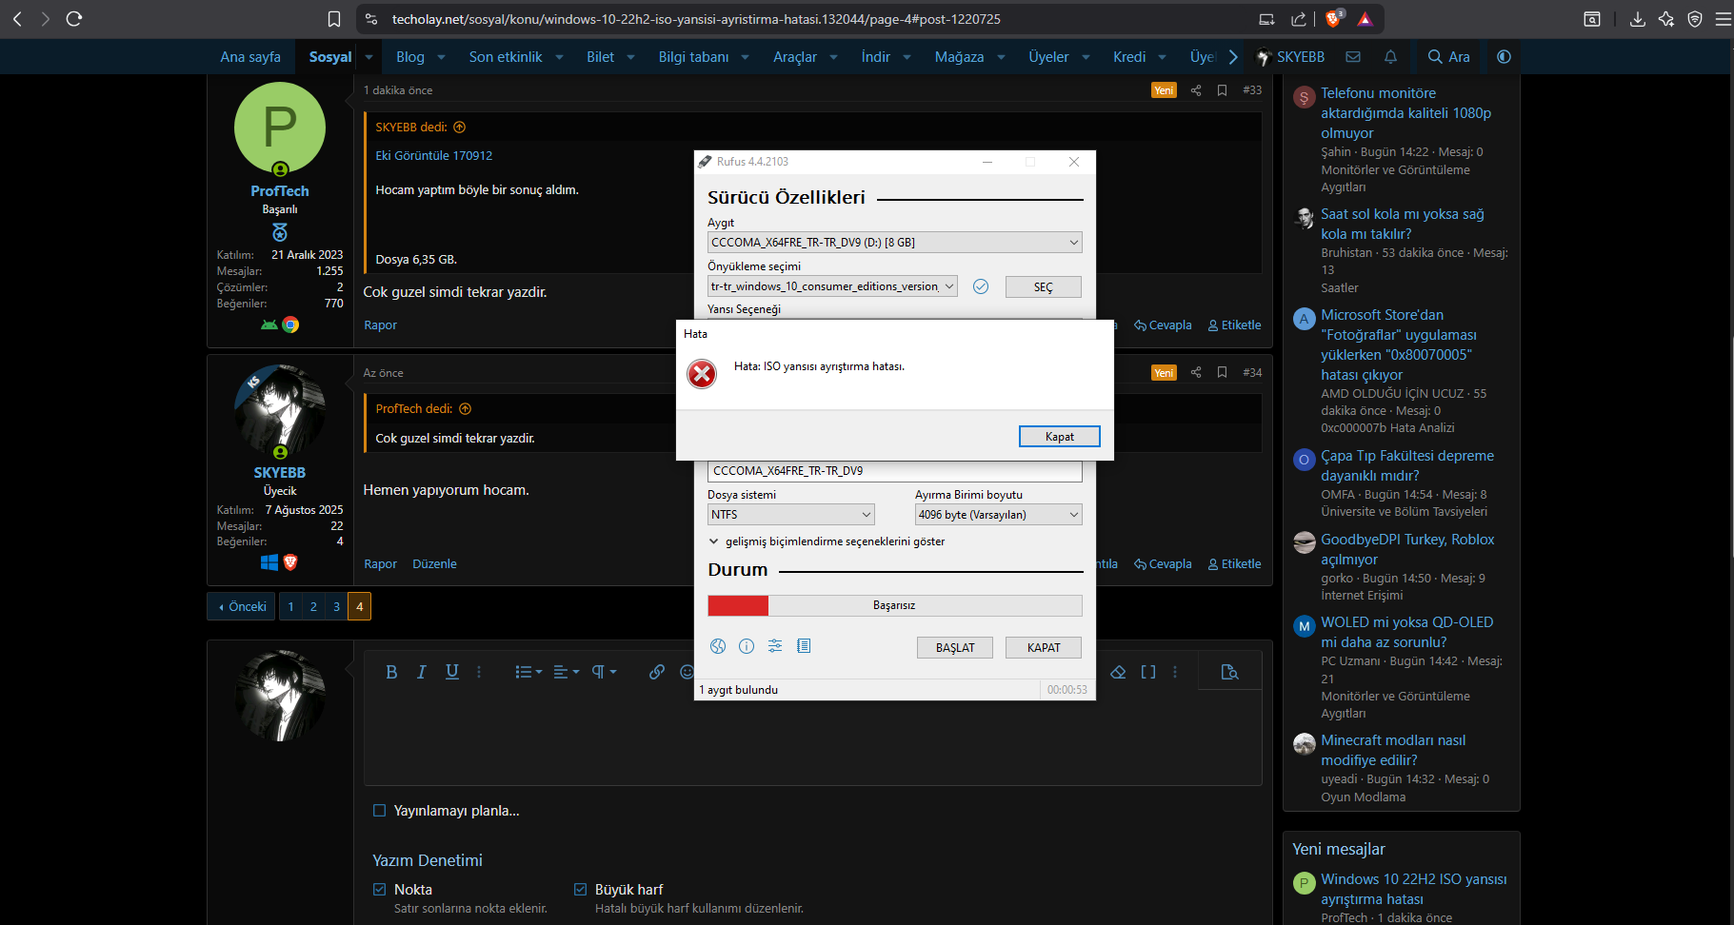Bookmark this page in the address bar
Screen dimensions: 1734x925
point(334,19)
